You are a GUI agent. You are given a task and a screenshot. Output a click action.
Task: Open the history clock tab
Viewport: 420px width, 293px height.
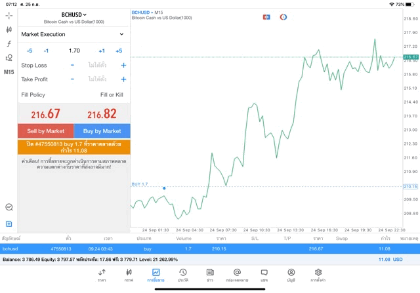(x=183, y=275)
